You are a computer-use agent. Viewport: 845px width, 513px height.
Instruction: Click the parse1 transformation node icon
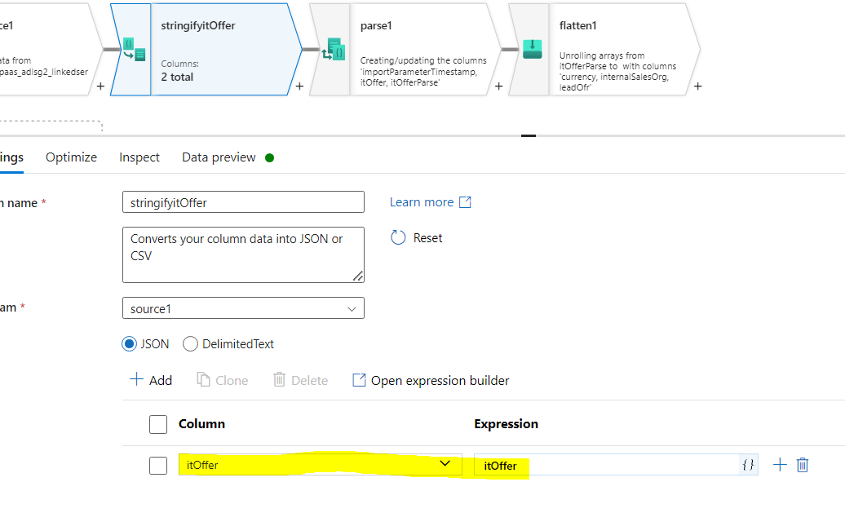(x=333, y=50)
